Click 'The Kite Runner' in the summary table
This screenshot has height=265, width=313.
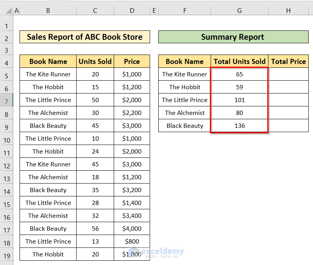coord(184,74)
